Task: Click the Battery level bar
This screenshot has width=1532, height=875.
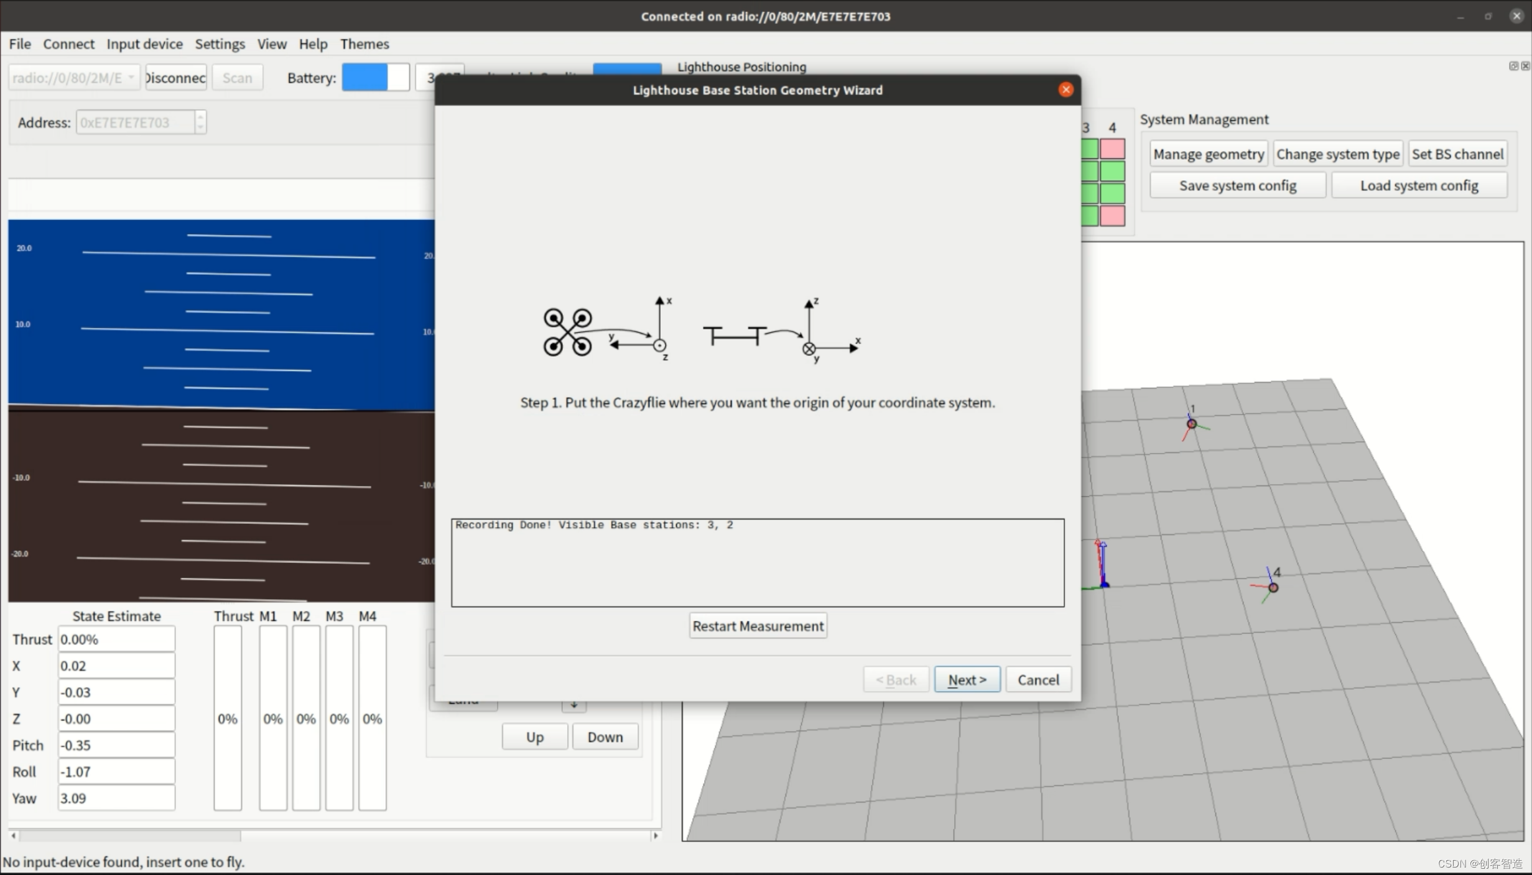Action: click(375, 78)
